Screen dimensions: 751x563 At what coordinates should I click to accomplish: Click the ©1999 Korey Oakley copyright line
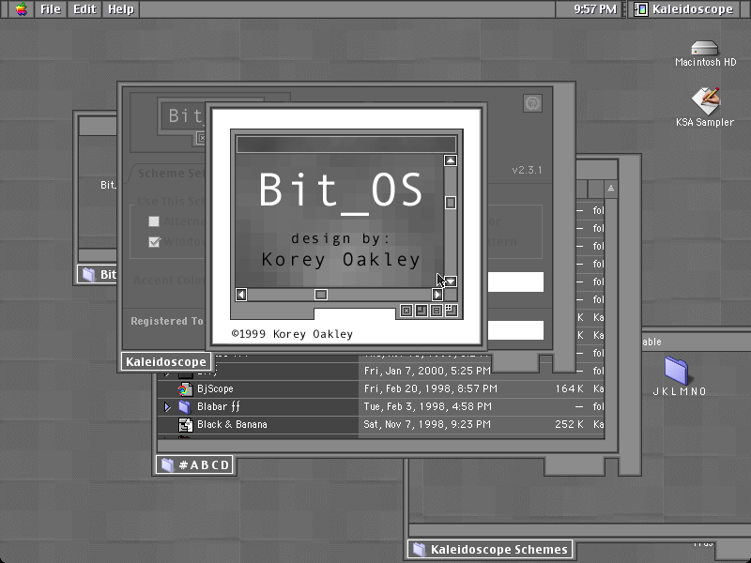292,334
